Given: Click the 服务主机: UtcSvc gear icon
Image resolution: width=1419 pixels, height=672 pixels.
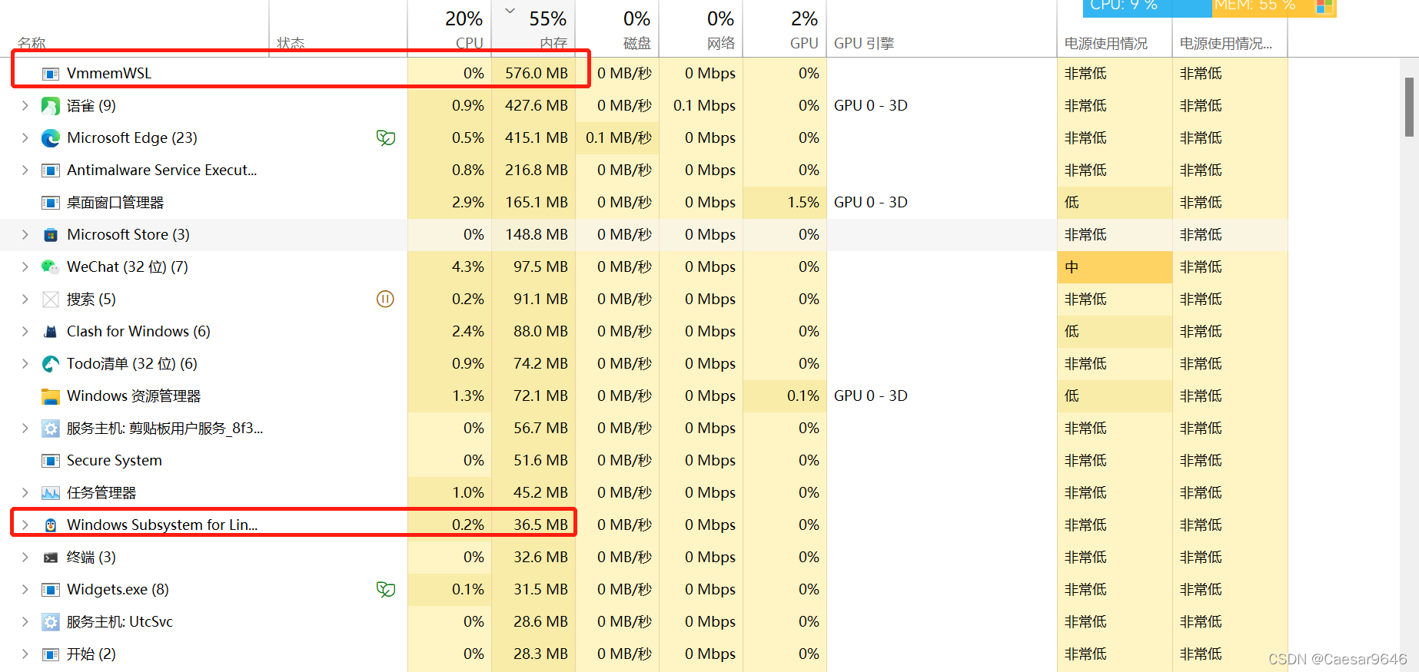Looking at the screenshot, I should click(51, 622).
